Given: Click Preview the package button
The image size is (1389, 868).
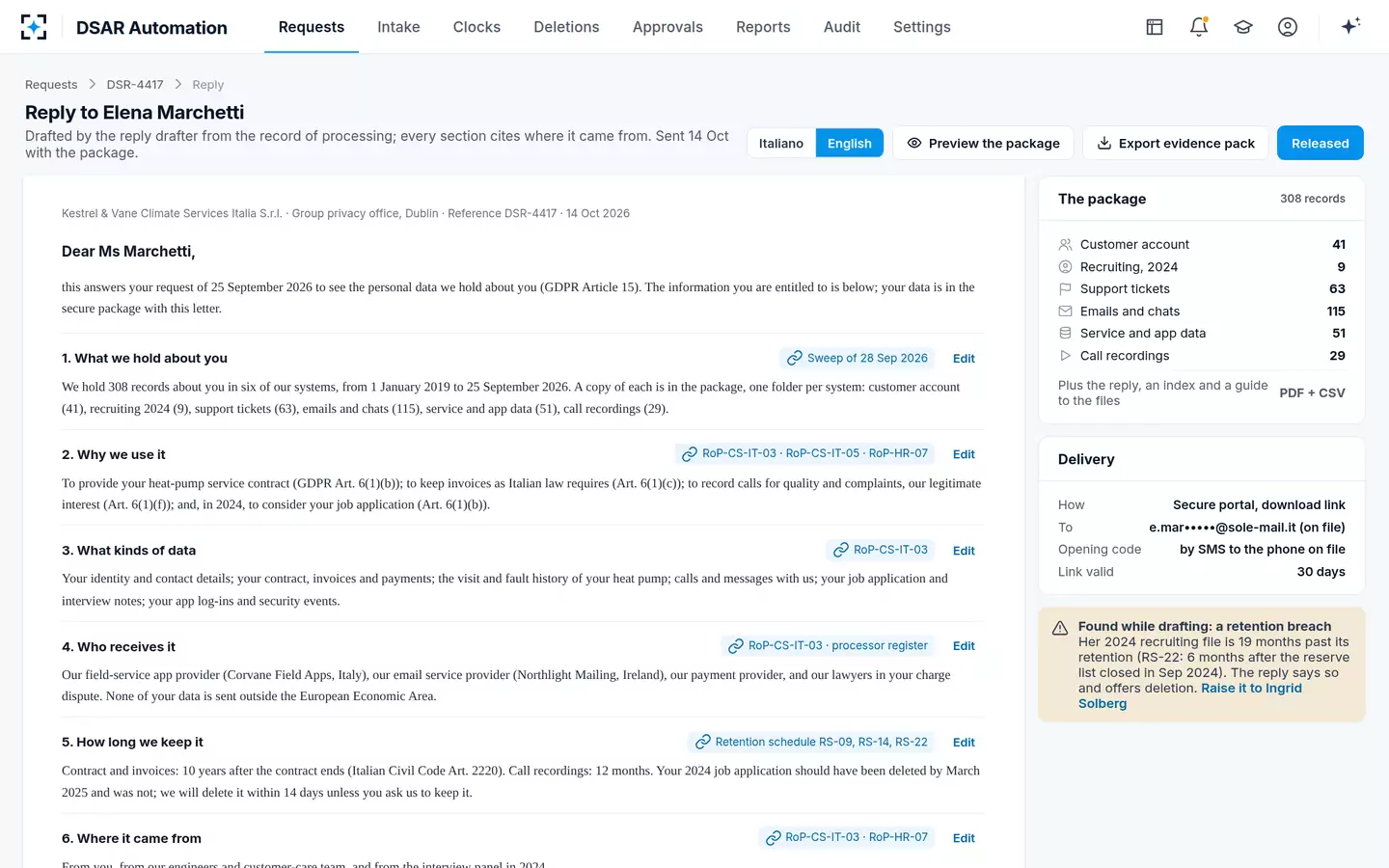Looking at the screenshot, I should coord(983,143).
